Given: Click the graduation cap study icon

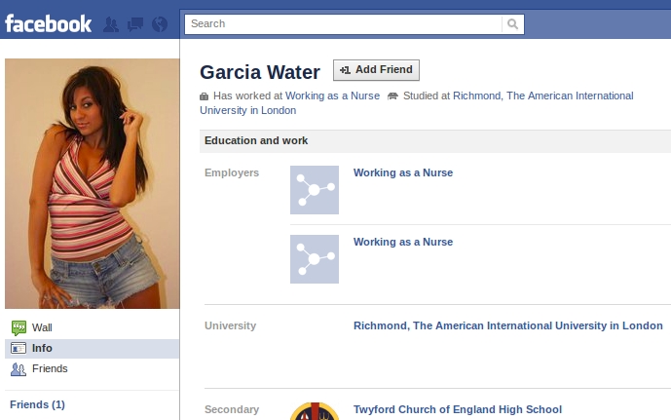Looking at the screenshot, I should (392, 96).
